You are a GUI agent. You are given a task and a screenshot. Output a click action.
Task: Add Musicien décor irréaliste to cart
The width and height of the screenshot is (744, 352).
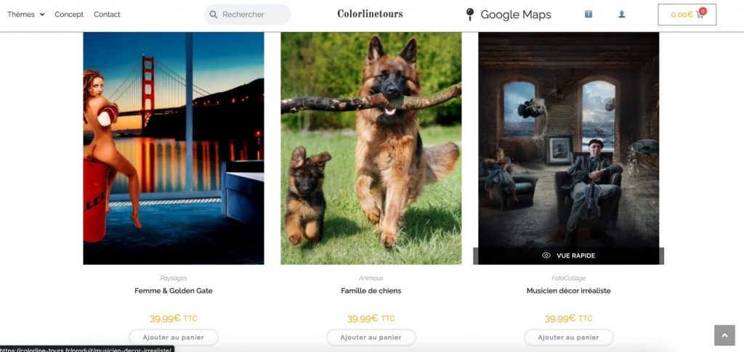pos(568,337)
